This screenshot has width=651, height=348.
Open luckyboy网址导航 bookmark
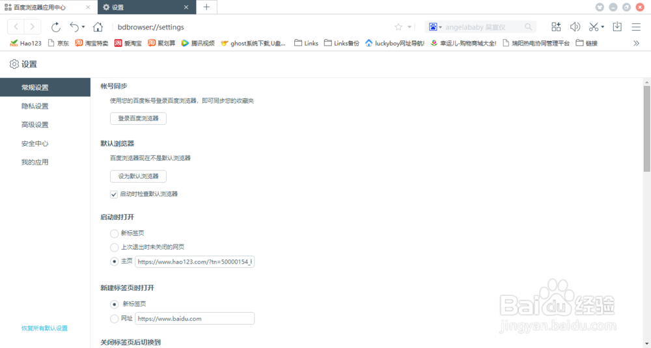[395, 43]
